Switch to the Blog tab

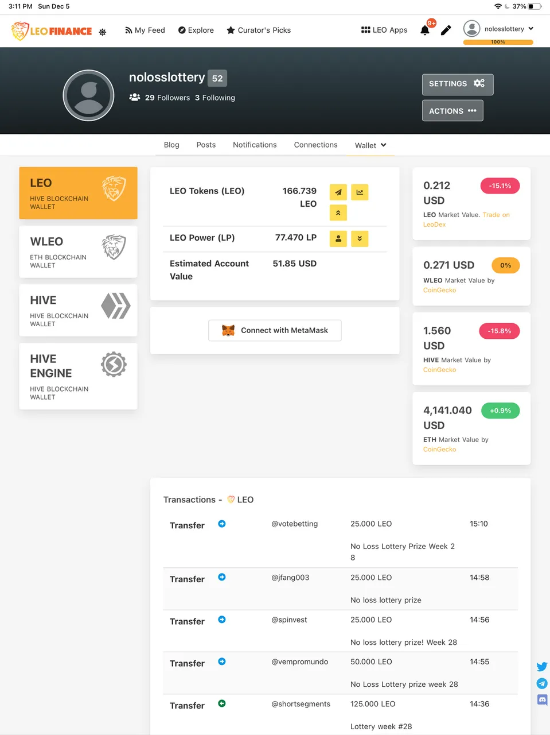pyautogui.click(x=171, y=145)
